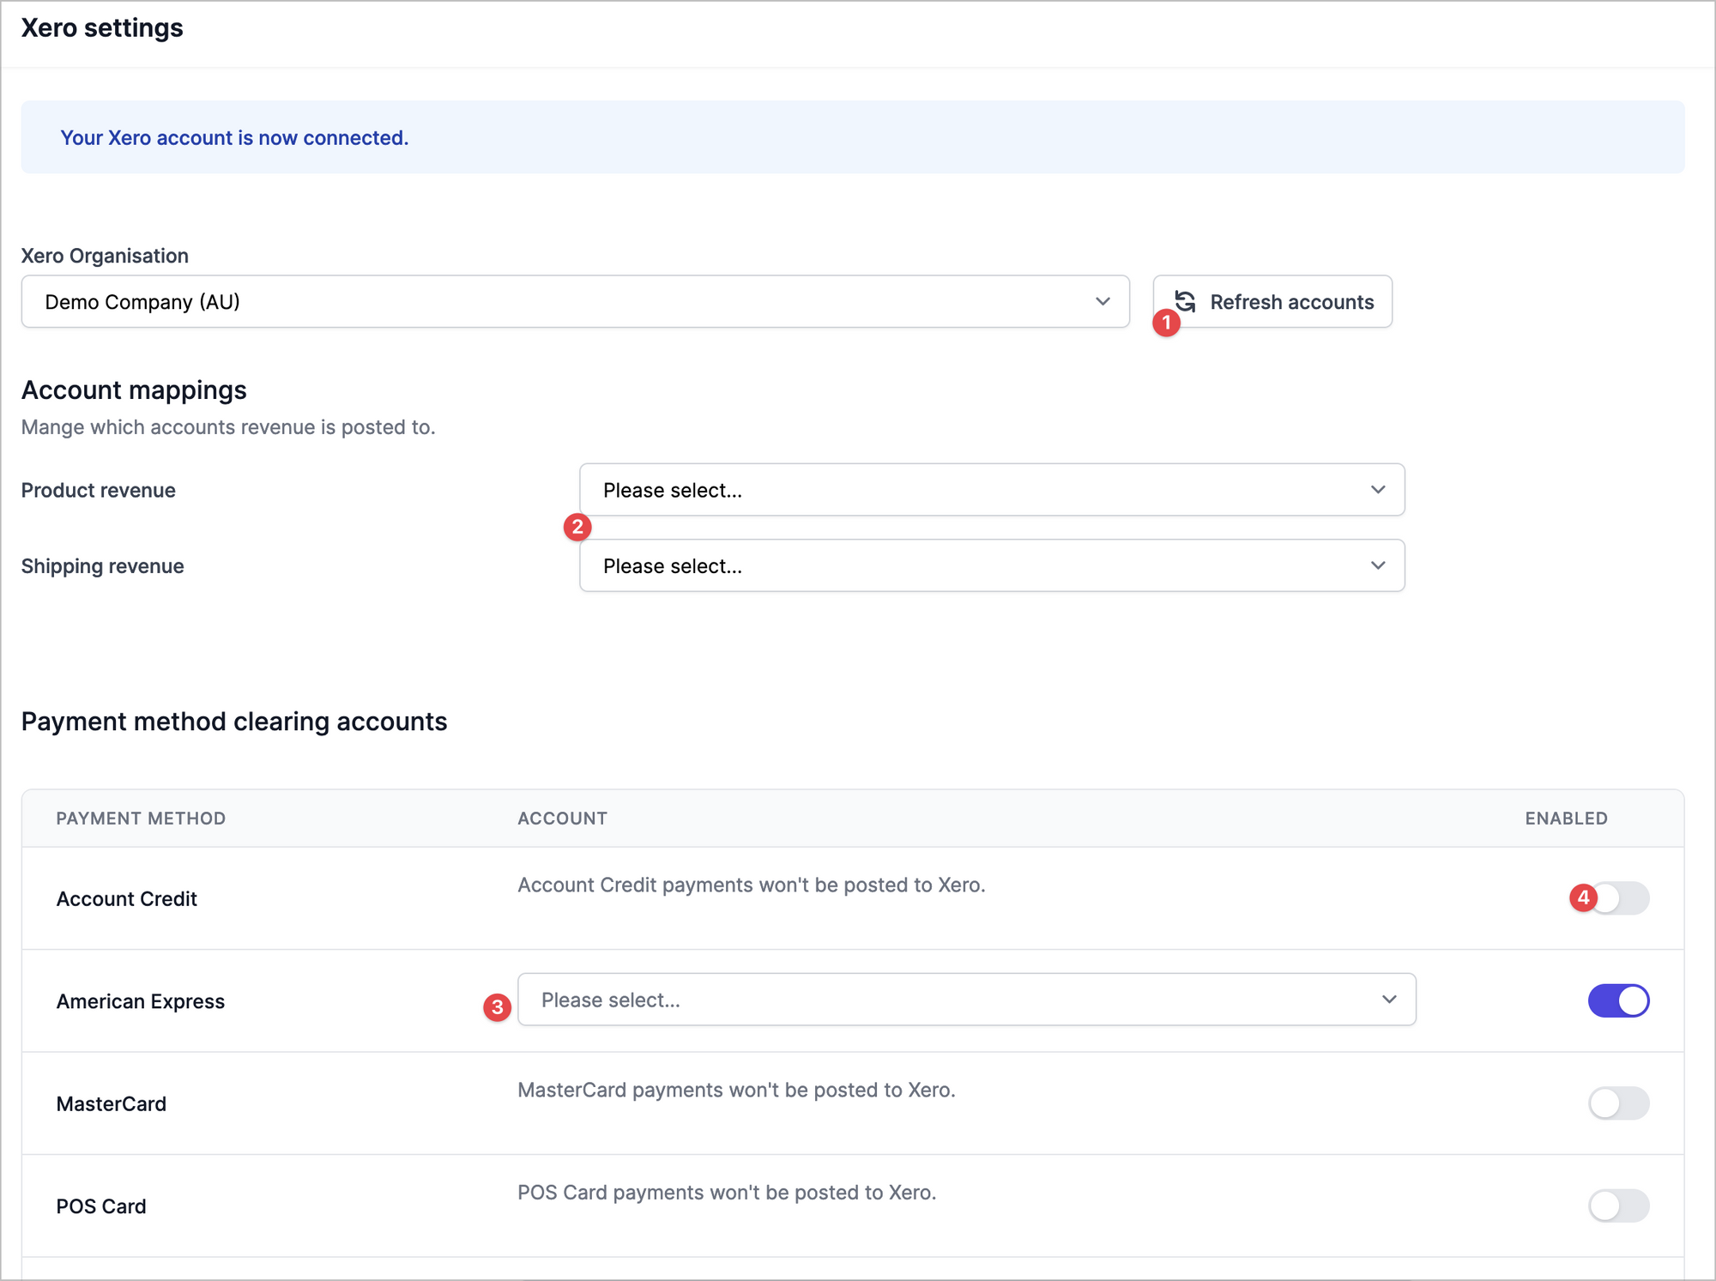Click the 'American Express' payment method name
The width and height of the screenshot is (1716, 1281).
(141, 1001)
